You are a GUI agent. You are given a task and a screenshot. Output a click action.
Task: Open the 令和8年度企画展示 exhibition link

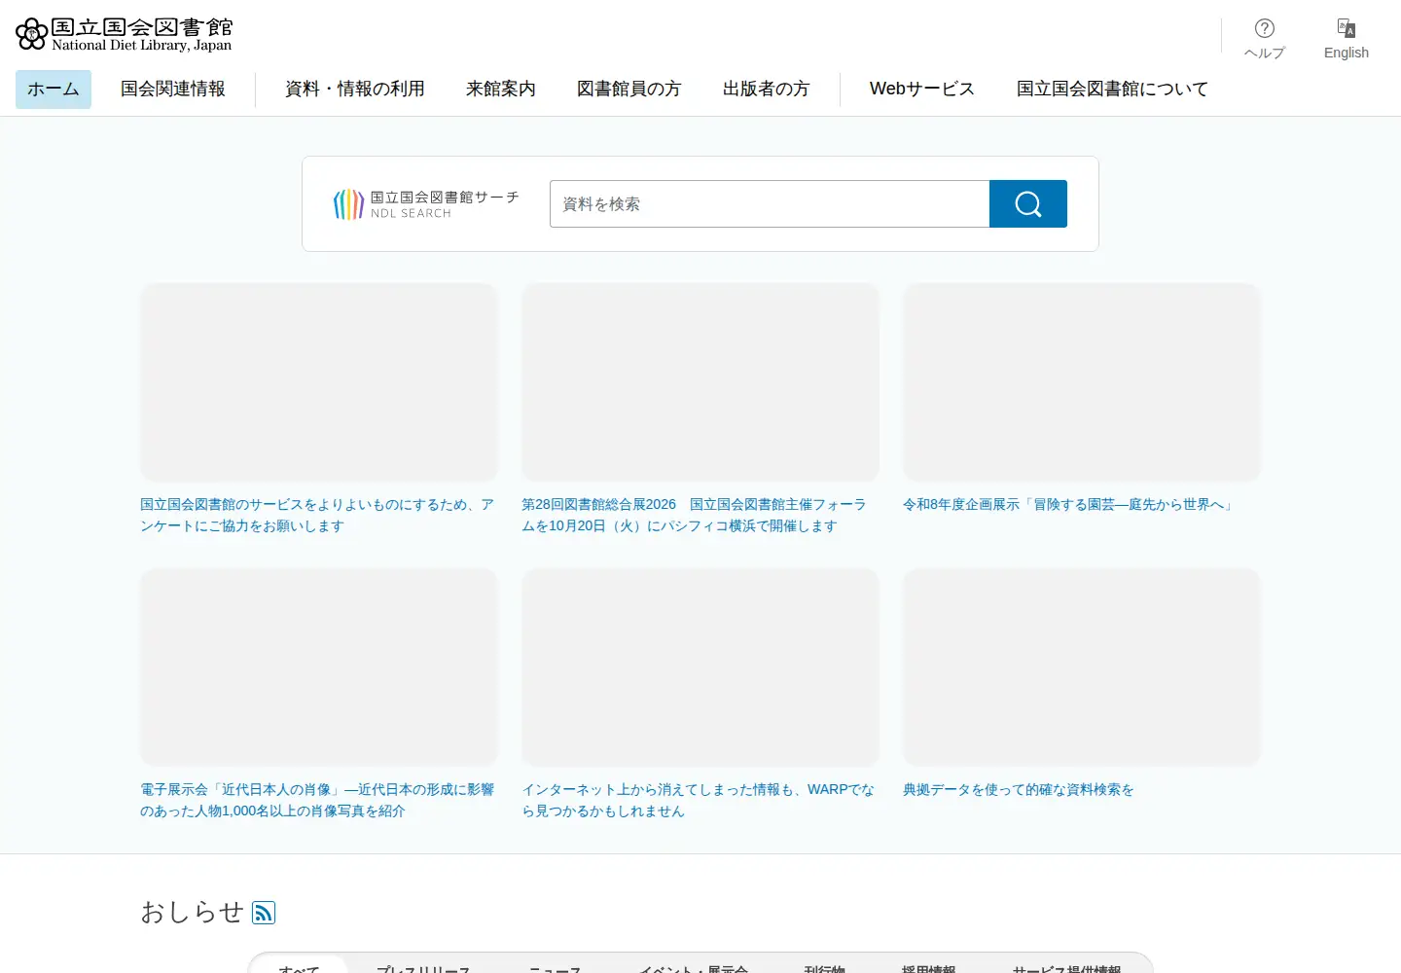[1069, 504]
